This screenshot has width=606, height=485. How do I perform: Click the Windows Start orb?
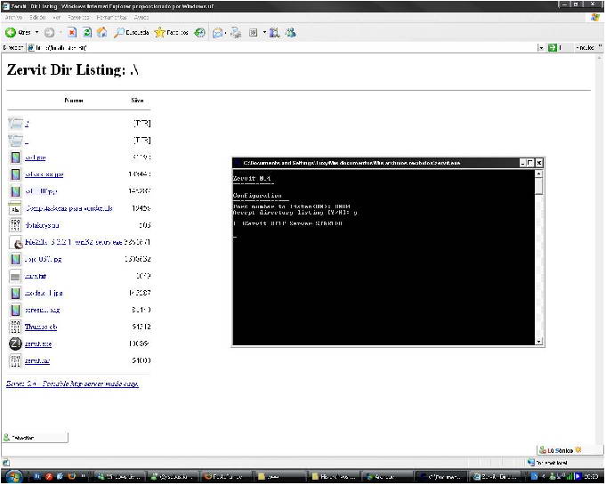tap(15, 476)
